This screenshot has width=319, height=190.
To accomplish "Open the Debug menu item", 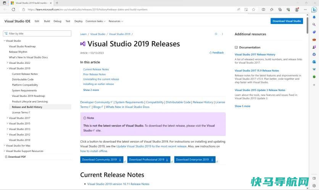I will [57, 21].
